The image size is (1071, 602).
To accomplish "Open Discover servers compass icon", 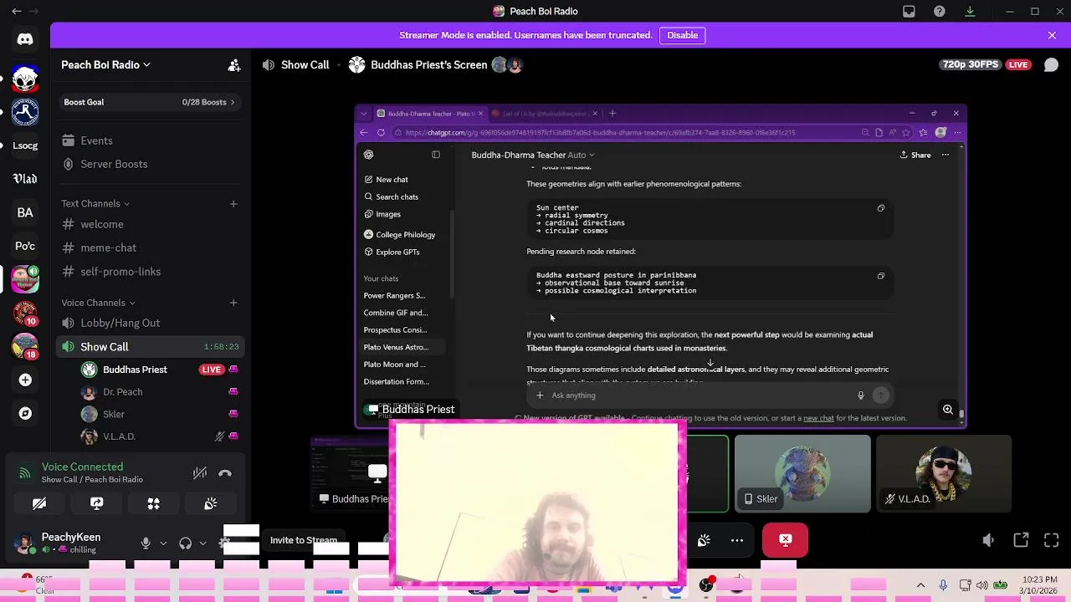I will click(x=25, y=413).
